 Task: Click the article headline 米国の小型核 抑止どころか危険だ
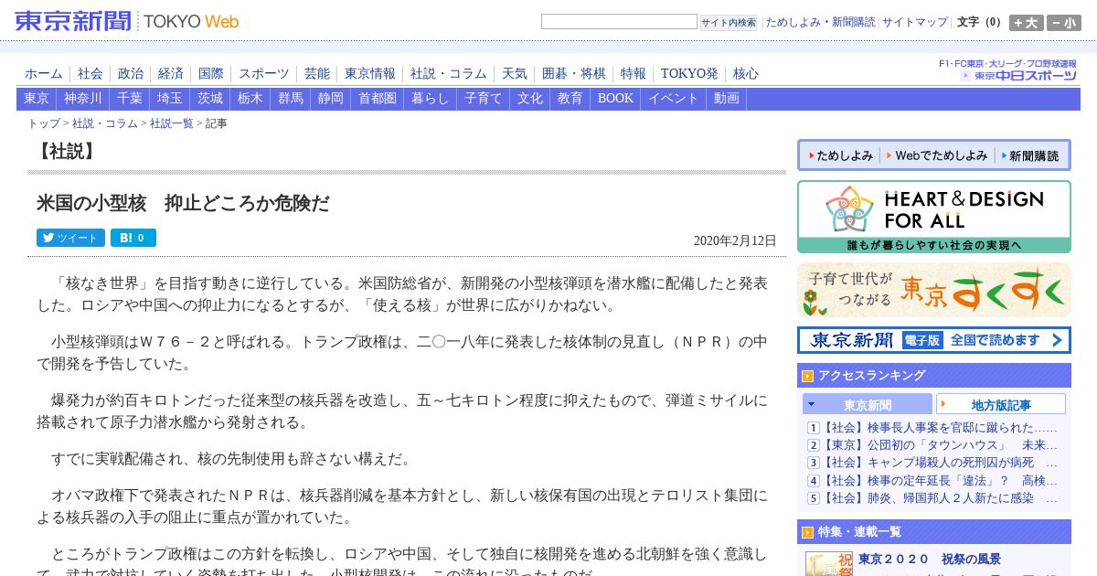(183, 204)
